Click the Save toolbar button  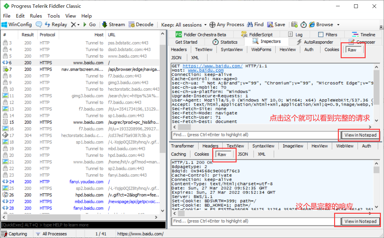[276, 25]
